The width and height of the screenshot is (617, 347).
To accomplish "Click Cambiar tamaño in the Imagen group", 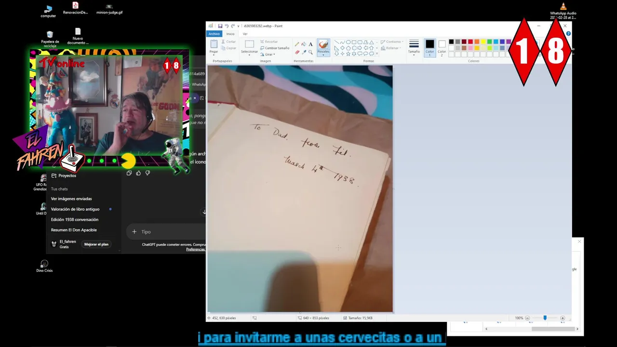I will click(x=275, y=48).
